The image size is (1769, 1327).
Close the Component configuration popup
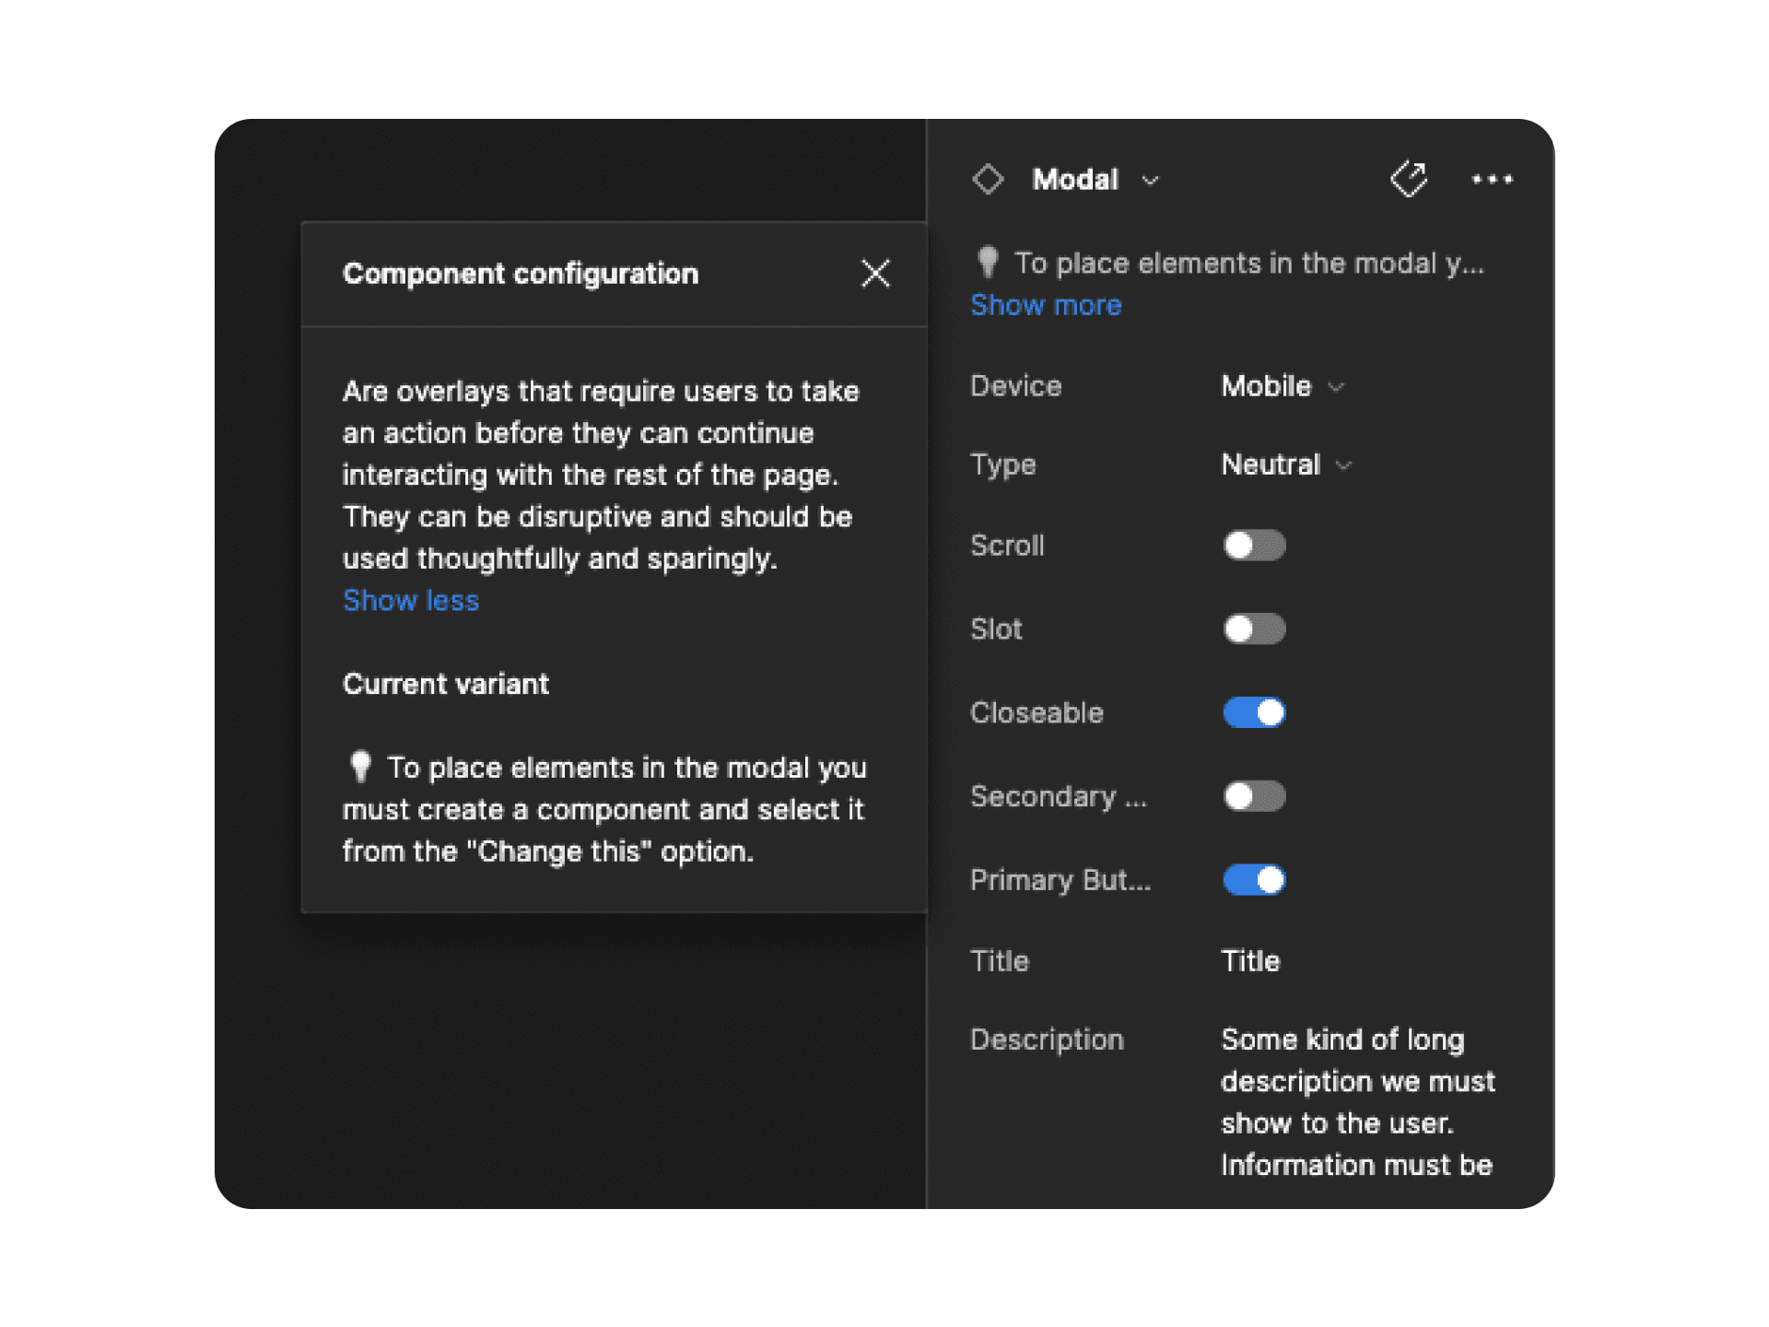coord(875,273)
